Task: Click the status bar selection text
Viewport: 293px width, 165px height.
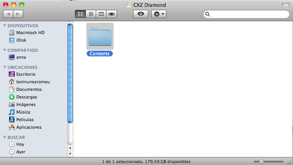Action: 146,162
